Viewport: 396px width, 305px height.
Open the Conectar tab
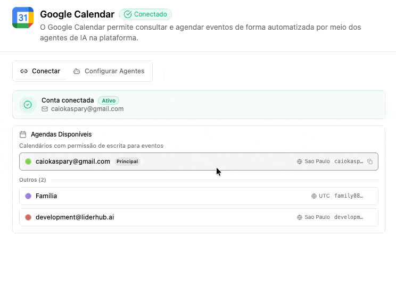(x=40, y=71)
